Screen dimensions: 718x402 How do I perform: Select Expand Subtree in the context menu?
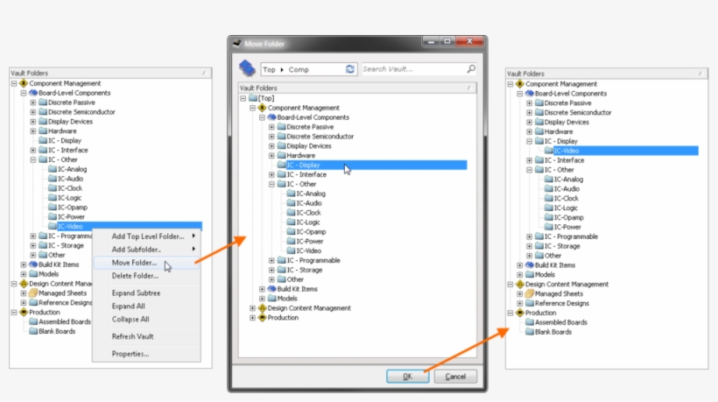coord(136,293)
